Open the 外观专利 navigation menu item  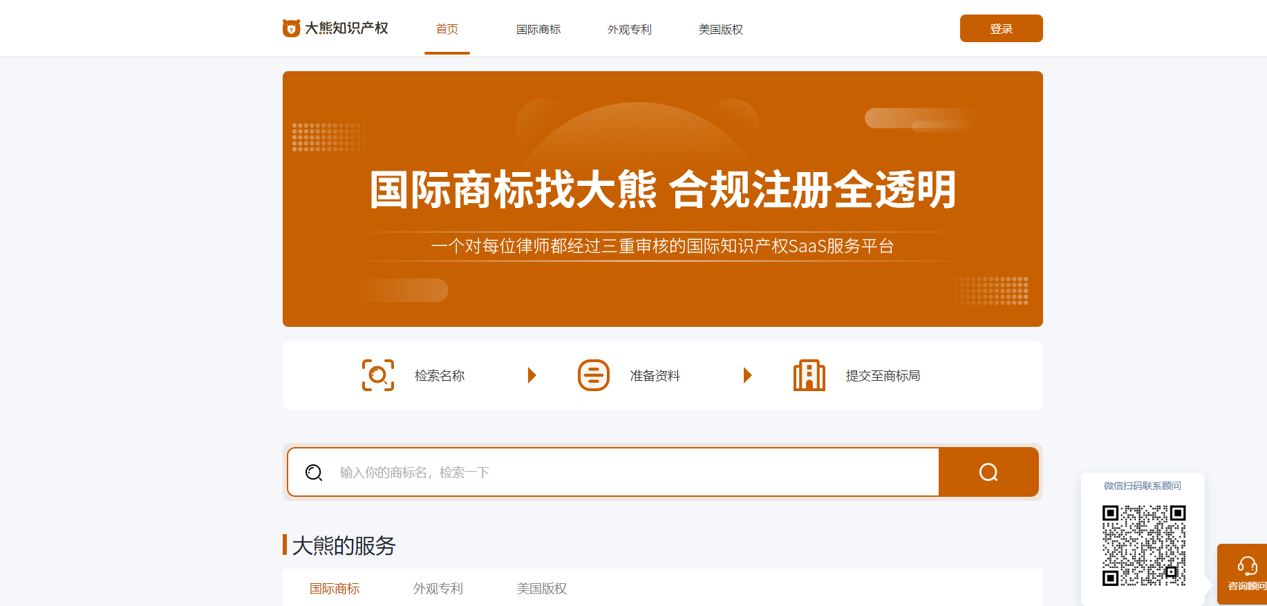pyautogui.click(x=630, y=29)
